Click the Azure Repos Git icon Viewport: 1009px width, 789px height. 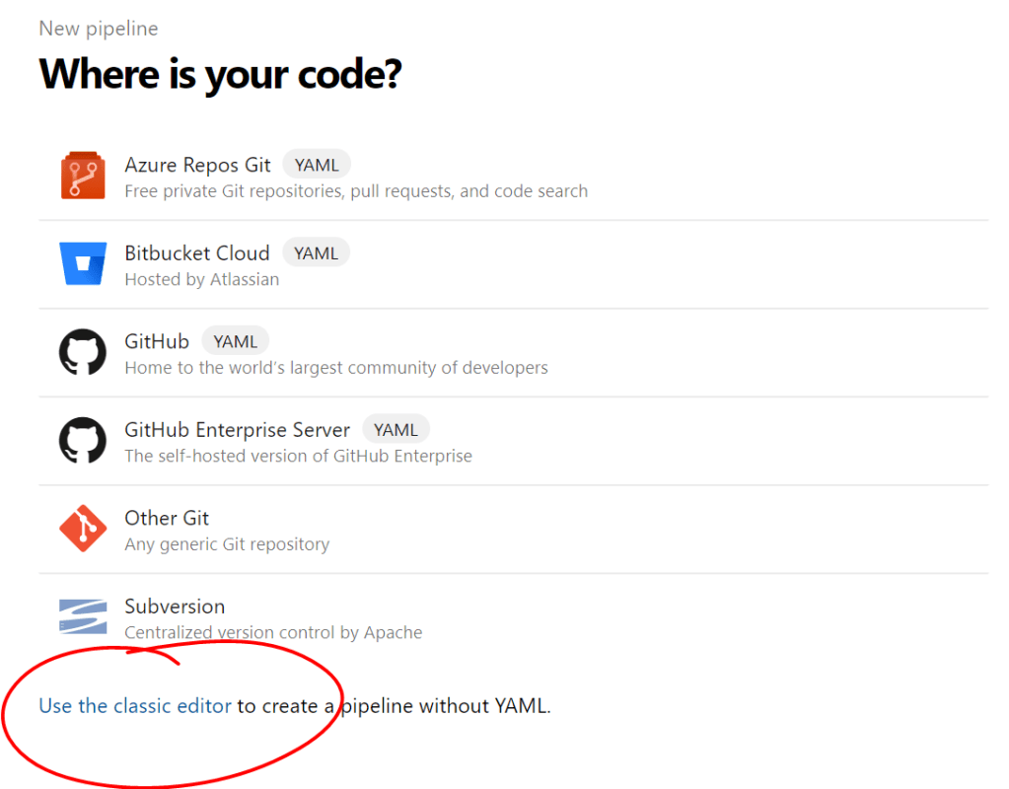83,177
